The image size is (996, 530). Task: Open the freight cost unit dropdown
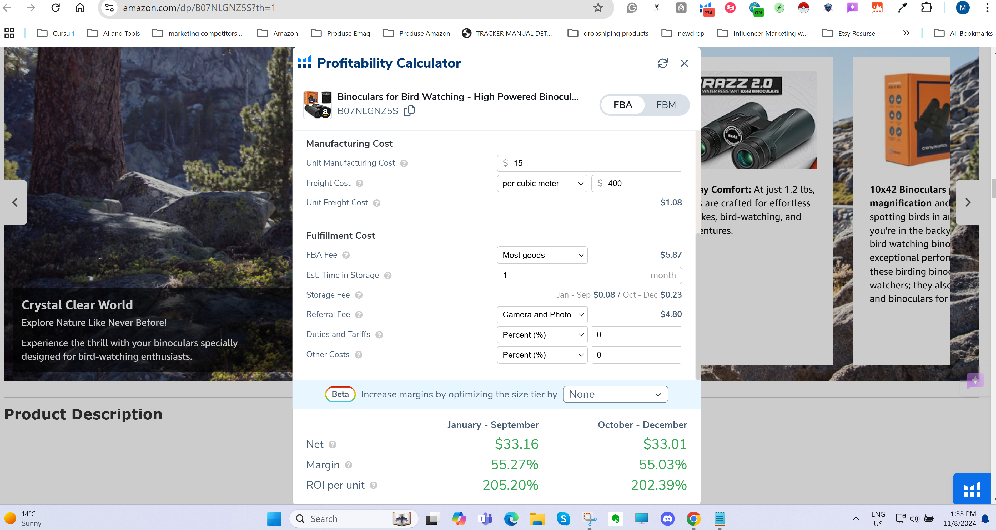point(542,184)
